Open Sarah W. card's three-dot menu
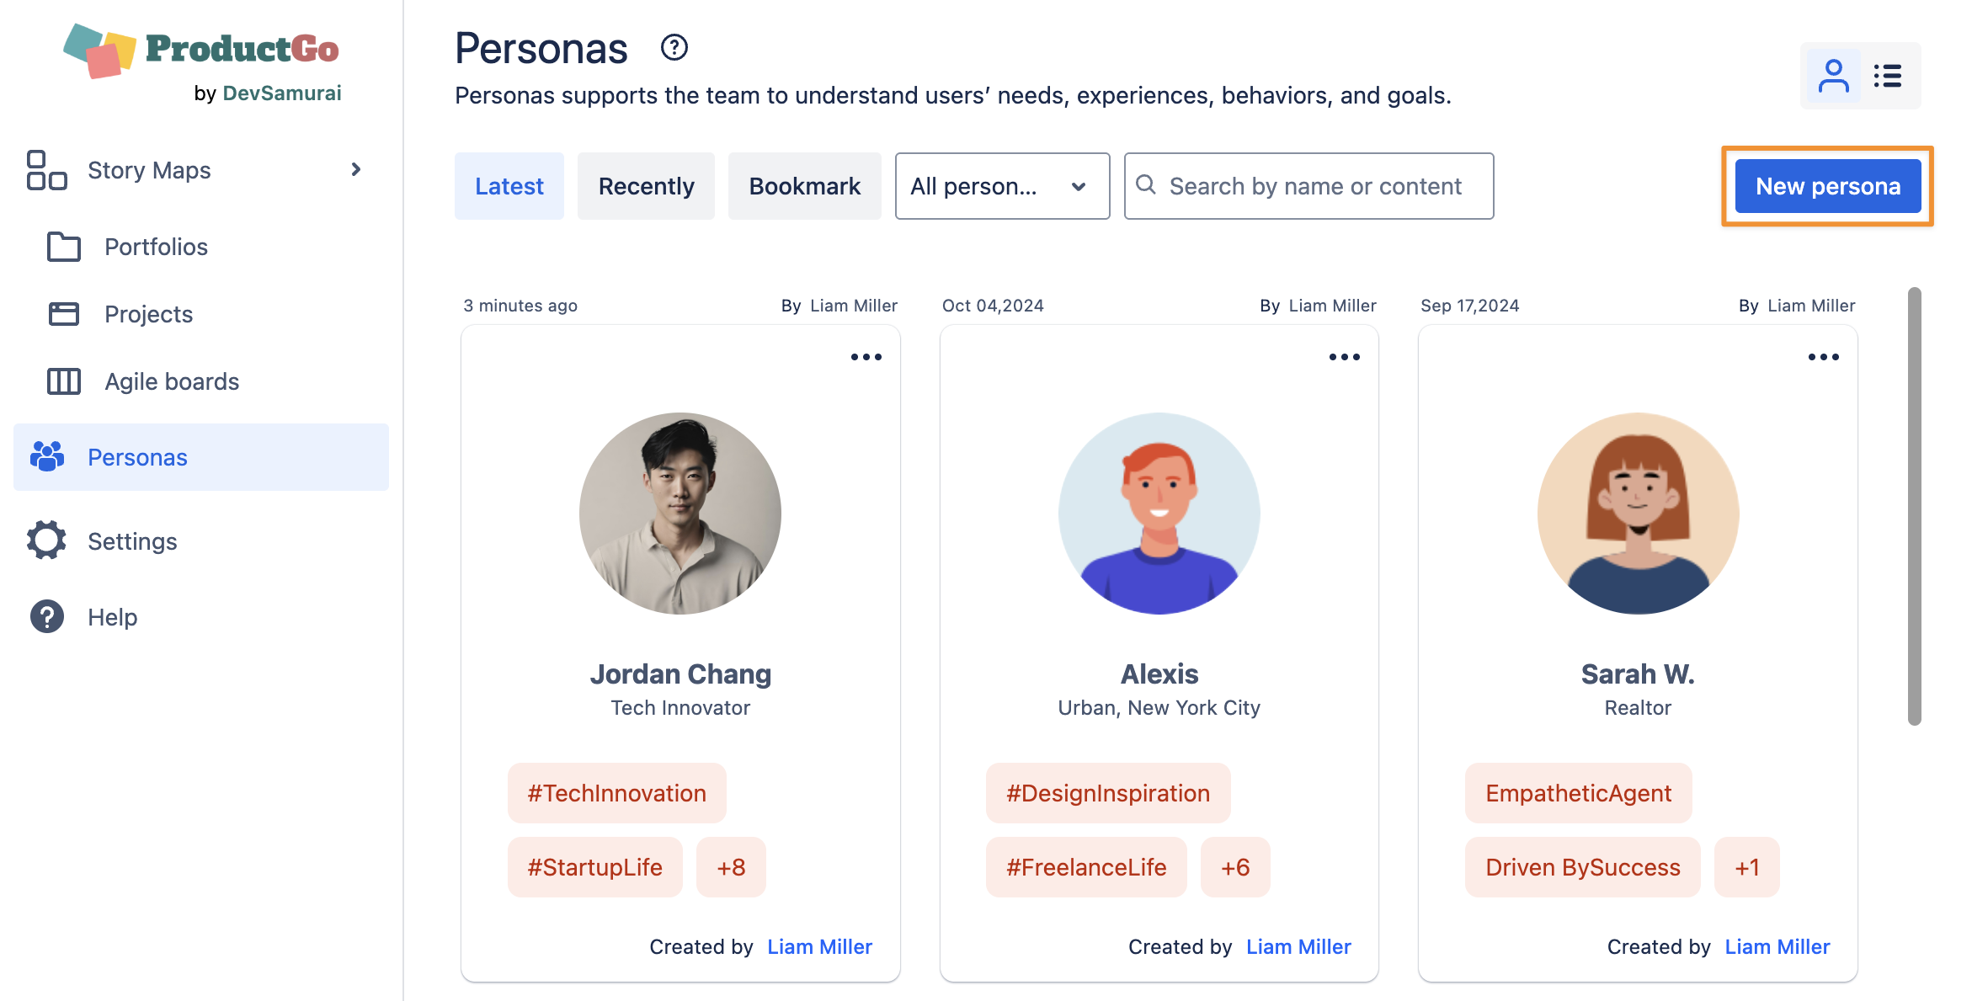This screenshot has height=1001, width=1972. 1823,357
